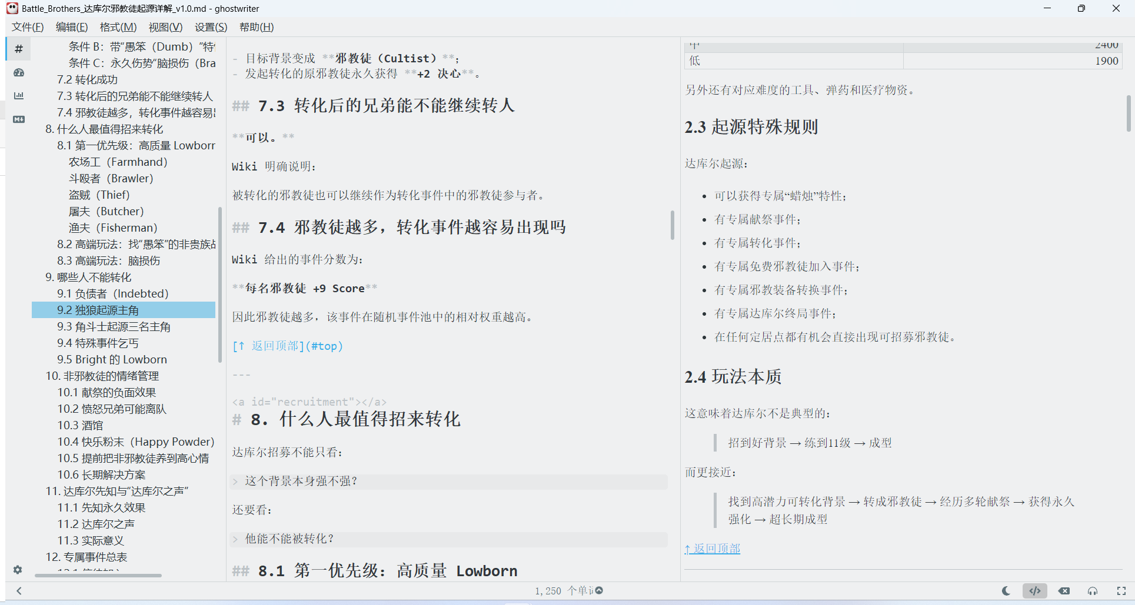Click preview heading 2.4 玩法本质
1135x605 pixels.
pyautogui.click(x=733, y=377)
